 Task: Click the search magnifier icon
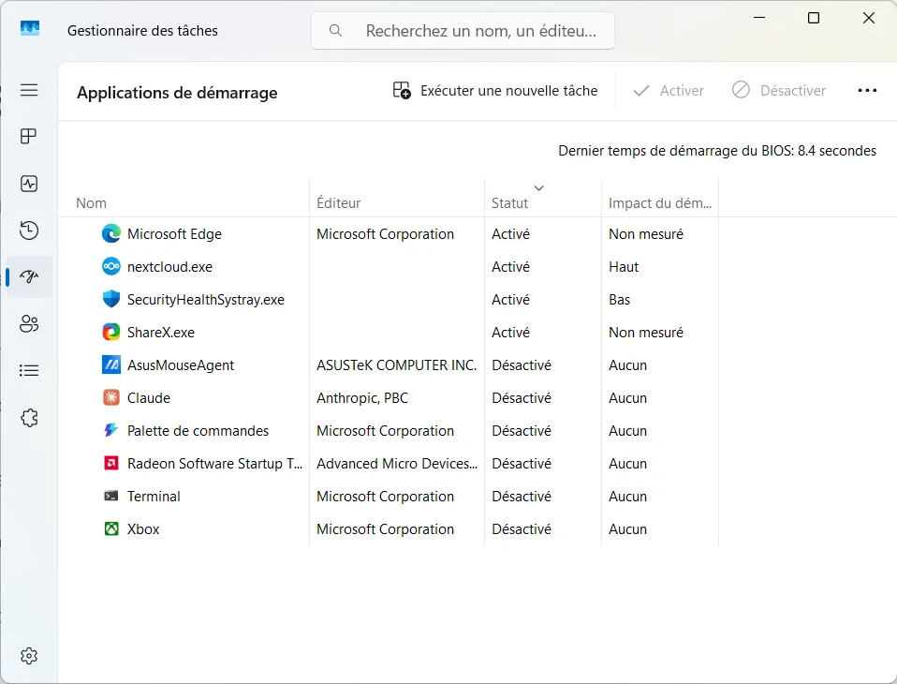[336, 30]
